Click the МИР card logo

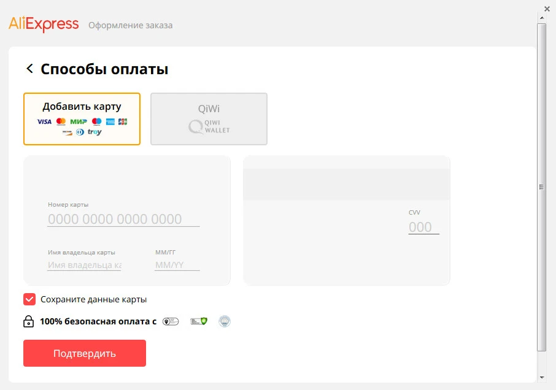pos(79,121)
